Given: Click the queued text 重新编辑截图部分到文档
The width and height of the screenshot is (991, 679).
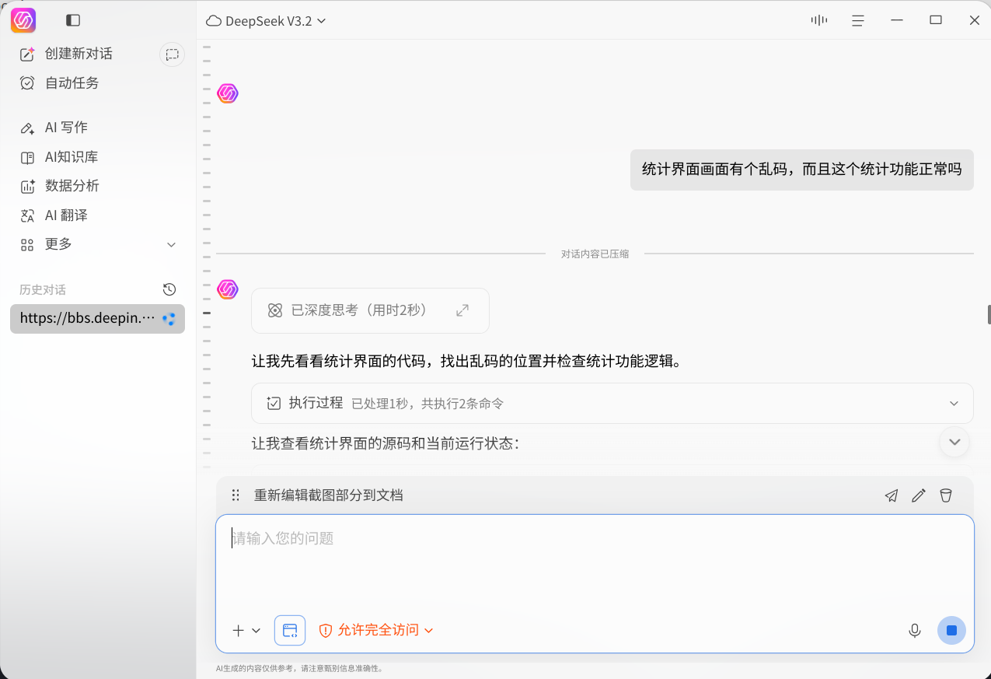Looking at the screenshot, I should point(328,495).
